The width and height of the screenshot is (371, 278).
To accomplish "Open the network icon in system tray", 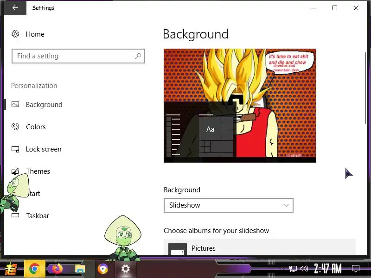I will point(293,269).
